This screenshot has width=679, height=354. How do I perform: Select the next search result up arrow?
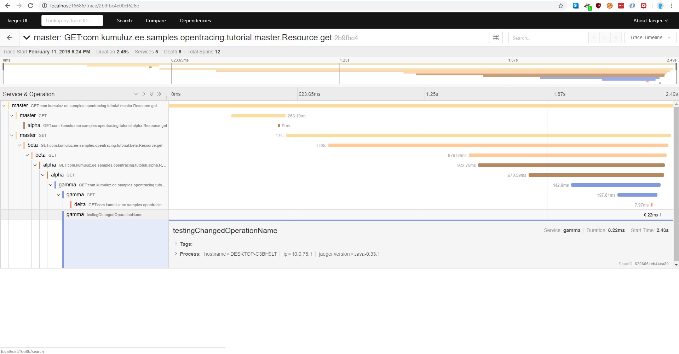[x=594, y=37]
